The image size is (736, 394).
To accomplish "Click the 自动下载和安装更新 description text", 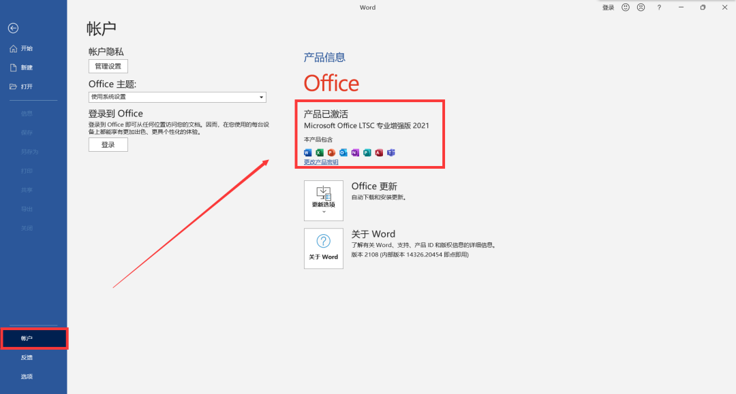I will pyautogui.click(x=379, y=197).
